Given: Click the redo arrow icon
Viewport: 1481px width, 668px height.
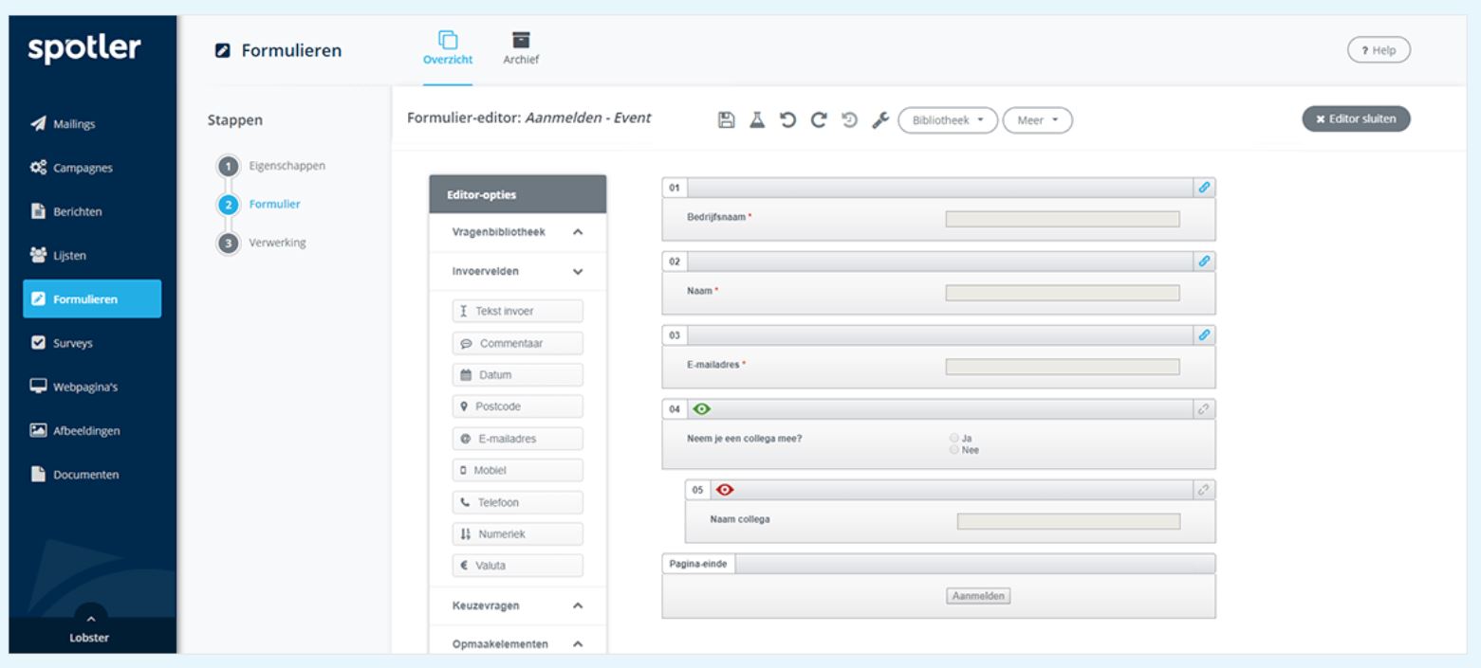Looking at the screenshot, I should (817, 119).
